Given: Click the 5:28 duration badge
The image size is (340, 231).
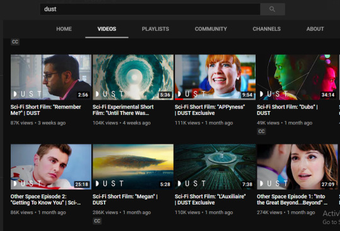Looking at the screenshot, I should (x=165, y=184).
